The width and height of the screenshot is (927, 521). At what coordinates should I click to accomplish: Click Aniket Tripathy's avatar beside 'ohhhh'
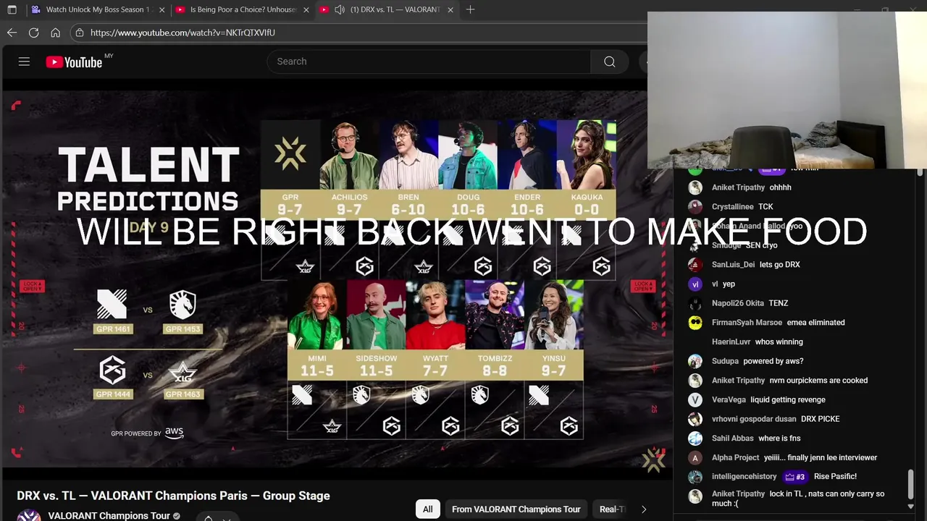pyautogui.click(x=695, y=187)
